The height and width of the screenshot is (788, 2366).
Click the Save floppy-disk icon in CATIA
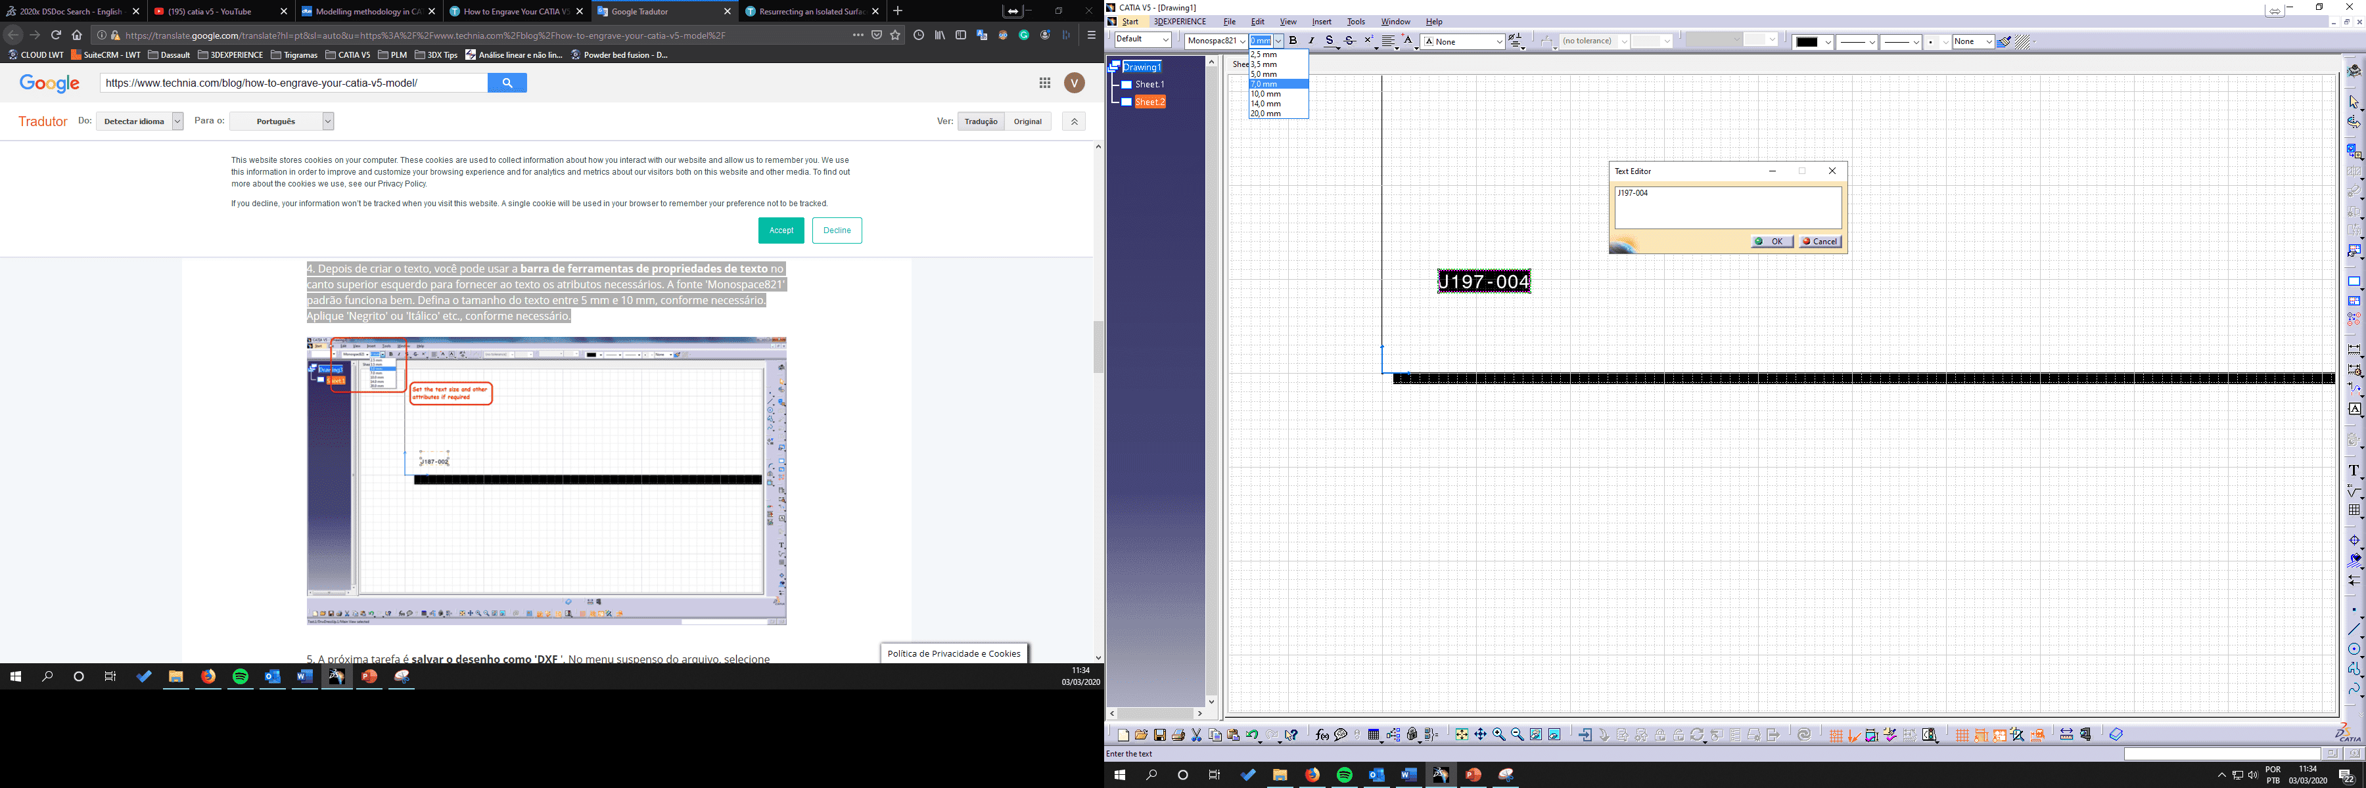click(x=1160, y=735)
